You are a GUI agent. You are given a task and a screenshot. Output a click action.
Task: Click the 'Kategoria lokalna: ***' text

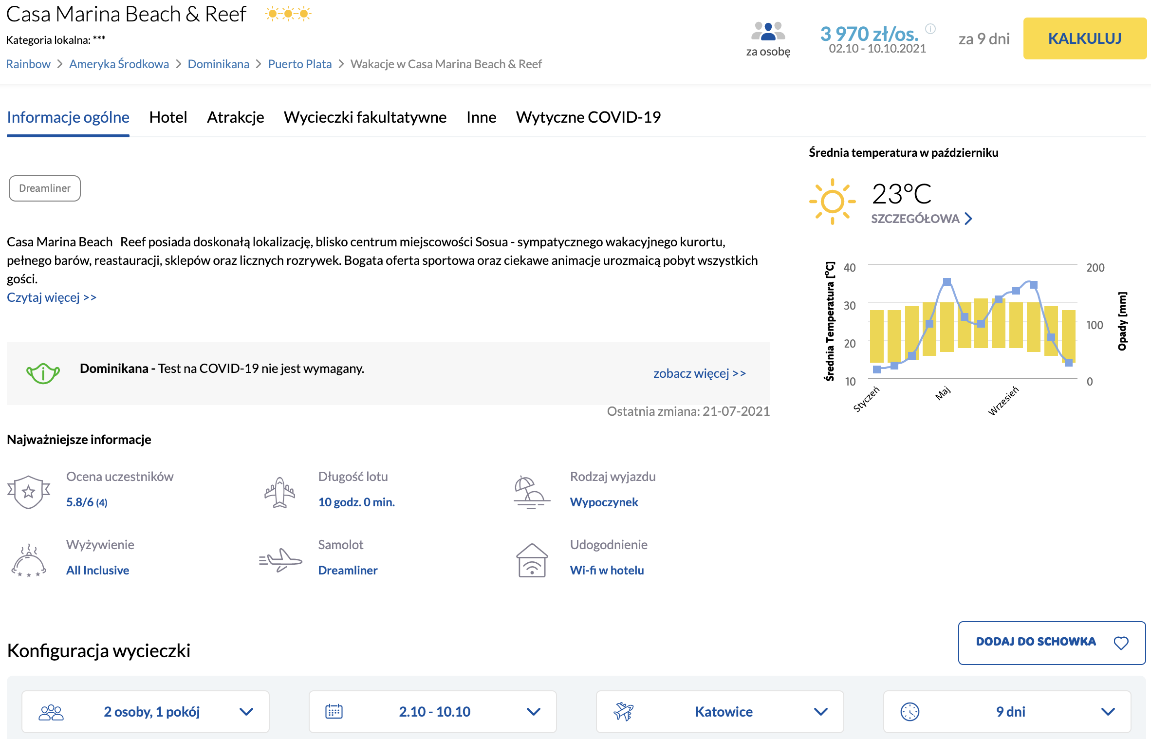(x=56, y=40)
